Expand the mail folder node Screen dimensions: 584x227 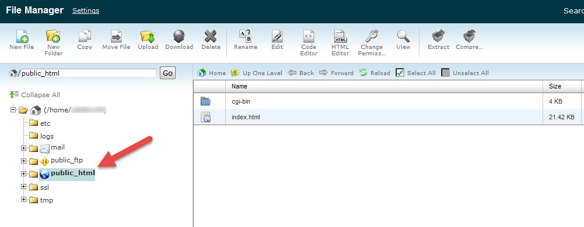(x=24, y=148)
